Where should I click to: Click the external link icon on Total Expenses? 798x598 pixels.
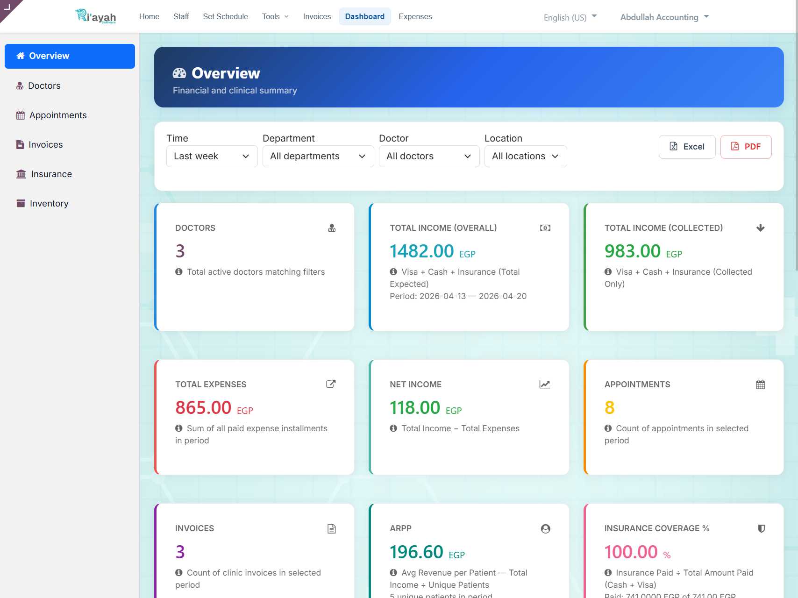pyautogui.click(x=331, y=384)
